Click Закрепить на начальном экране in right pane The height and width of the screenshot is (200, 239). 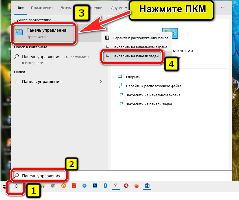(x=153, y=95)
